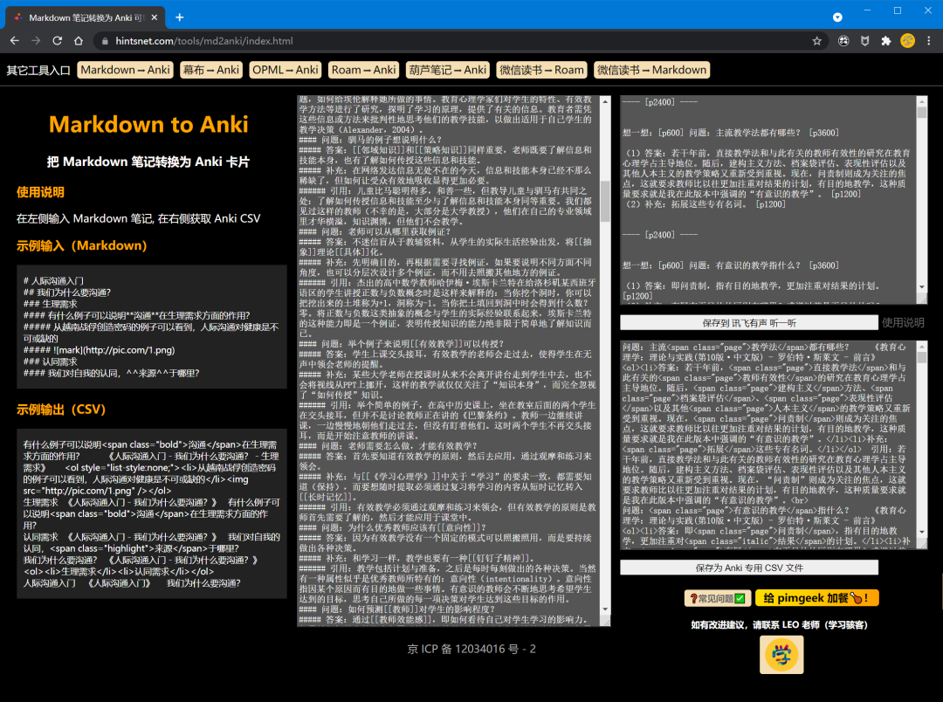Go forward in browser history
Screen dimensions: 943x702
coord(36,41)
